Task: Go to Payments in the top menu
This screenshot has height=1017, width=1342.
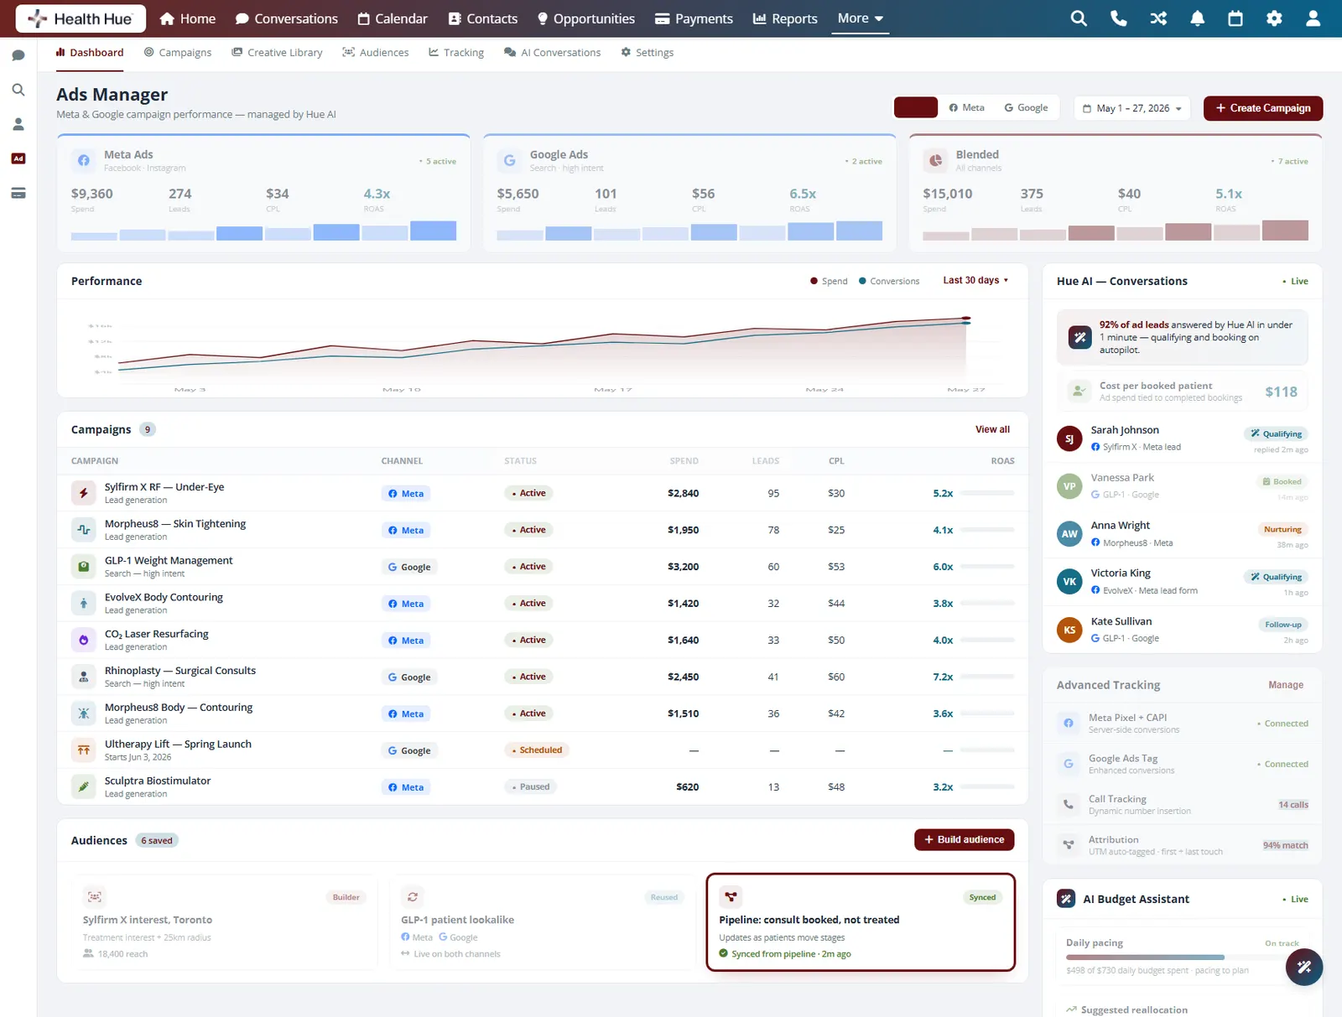Action: pyautogui.click(x=694, y=18)
